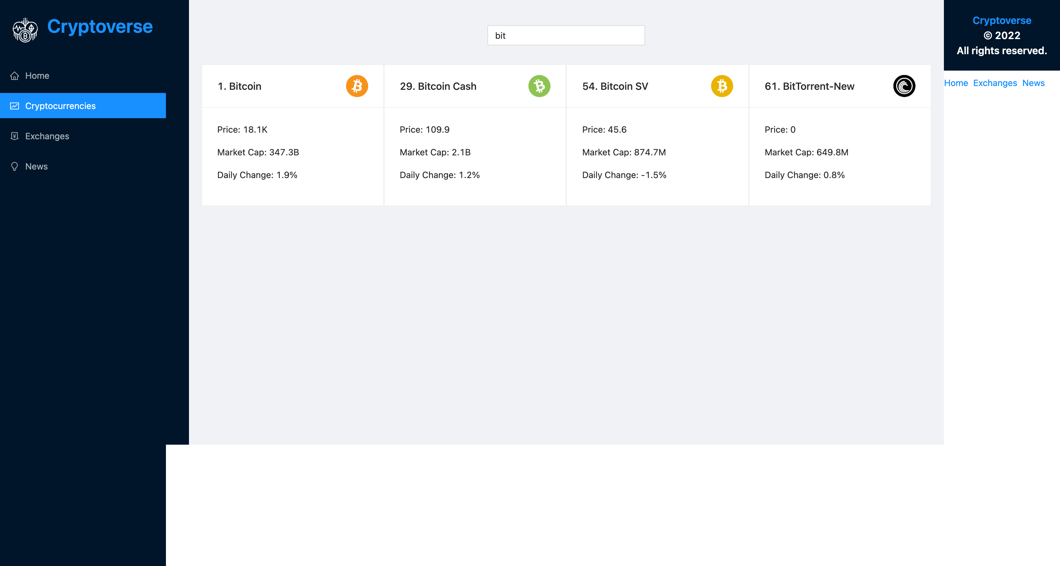This screenshot has width=1060, height=566.
Task: Open News from the sidebar menu
Action: (x=36, y=166)
